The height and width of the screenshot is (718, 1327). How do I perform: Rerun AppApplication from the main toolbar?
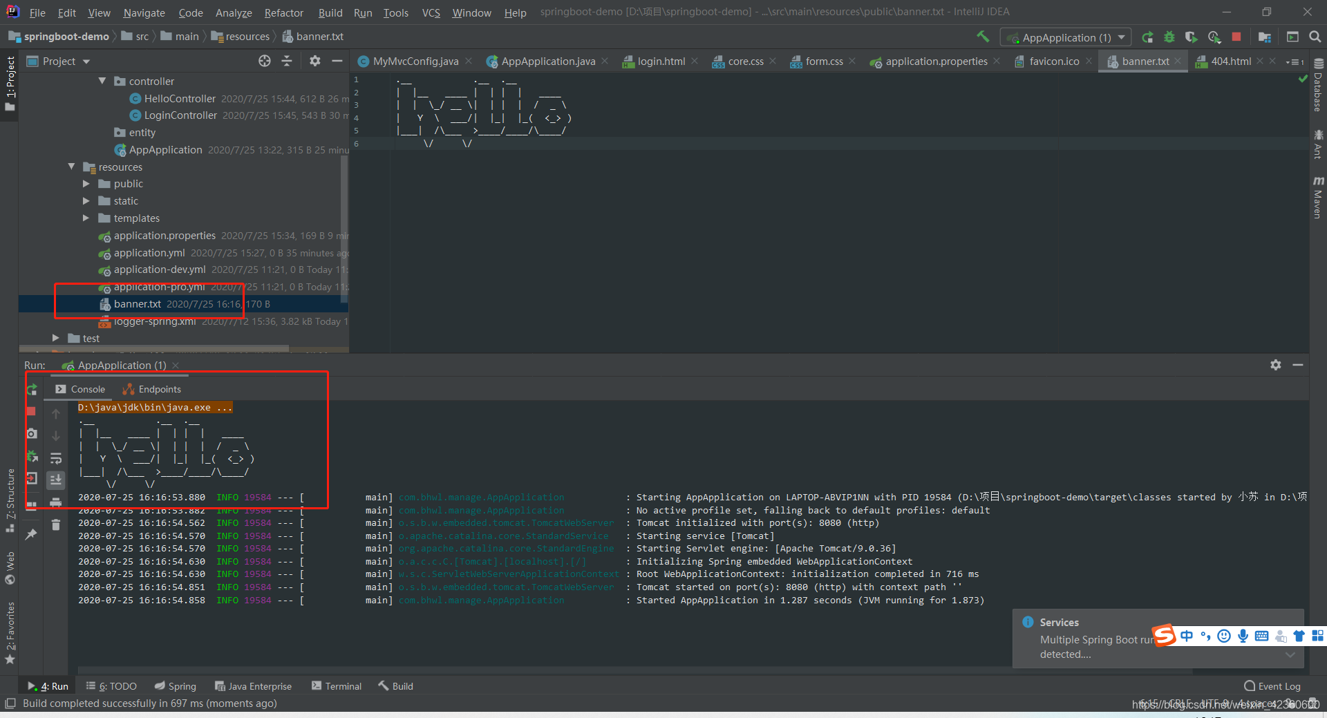click(1147, 37)
